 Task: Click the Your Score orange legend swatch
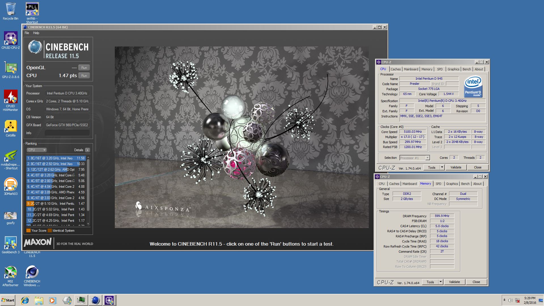(x=28, y=231)
